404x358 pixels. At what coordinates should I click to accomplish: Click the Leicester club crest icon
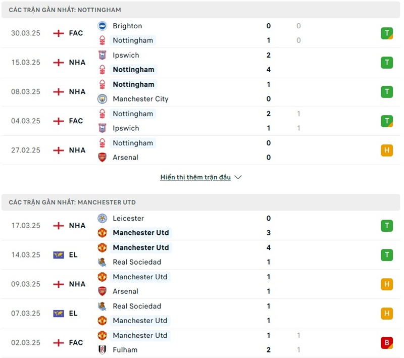103,218
